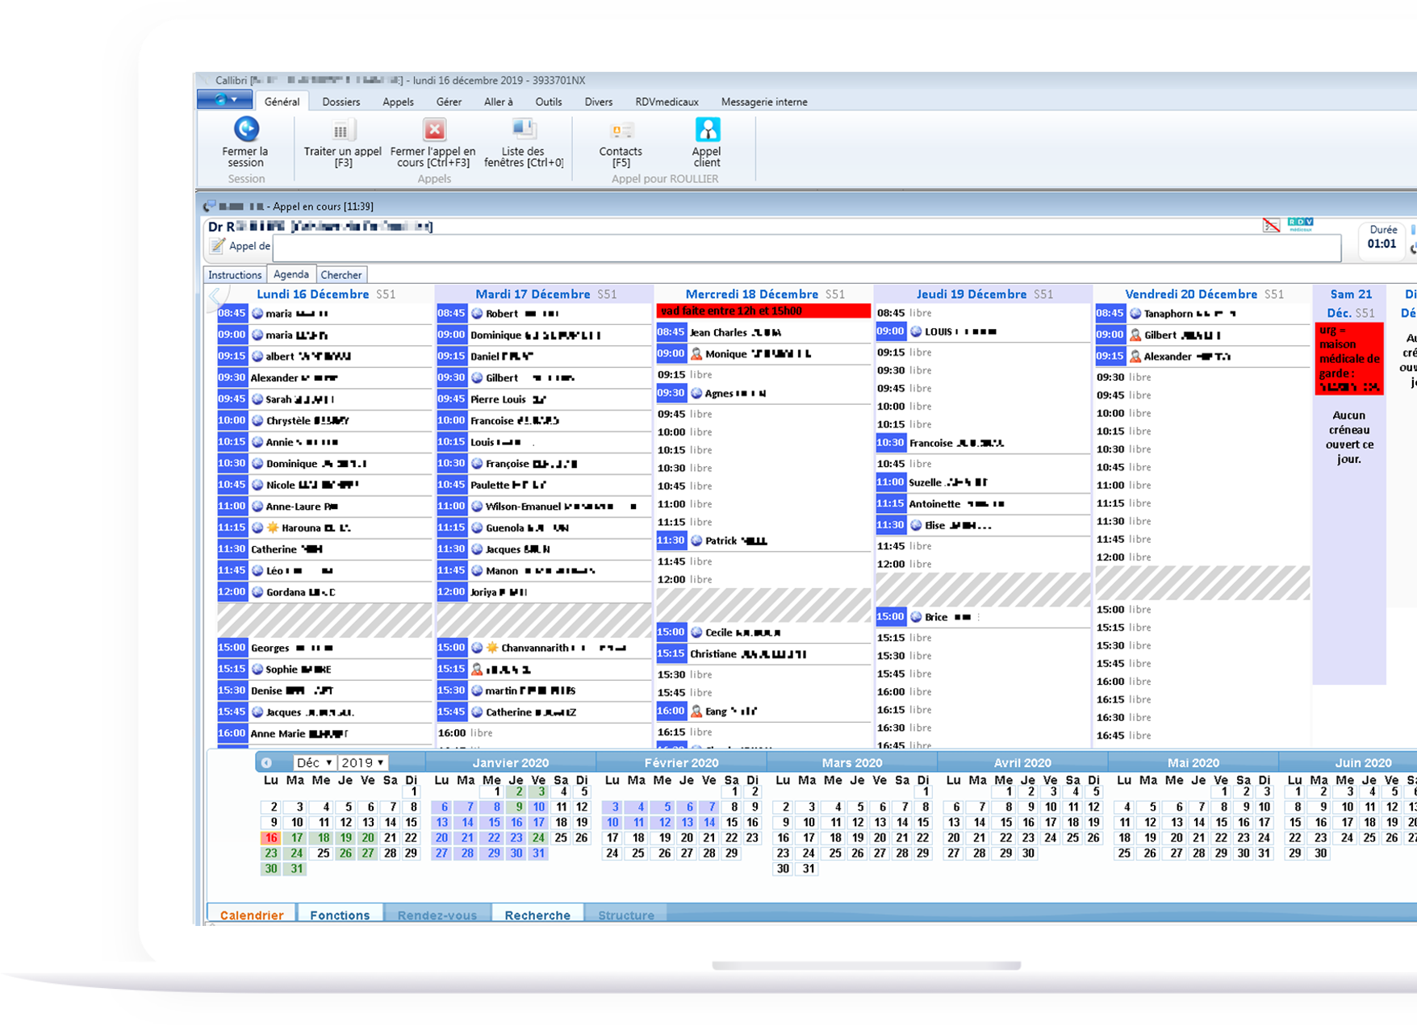Click the Janvier 2020 month header

pyautogui.click(x=511, y=762)
